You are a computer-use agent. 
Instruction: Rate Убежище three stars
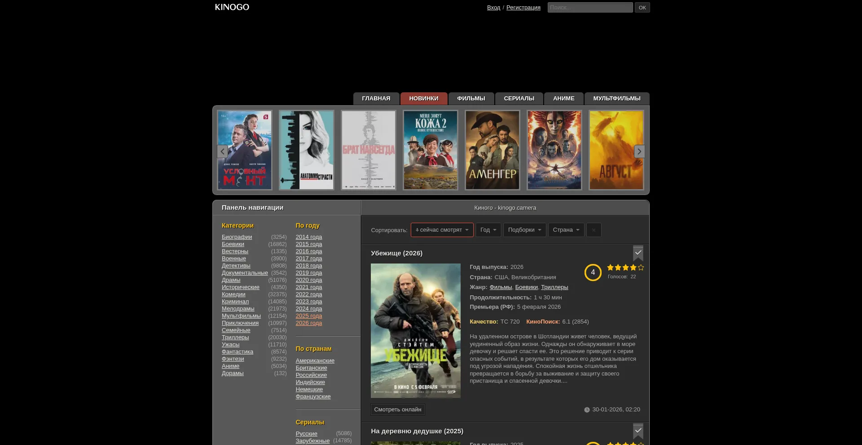pos(626,268)
